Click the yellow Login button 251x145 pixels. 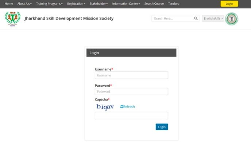[x=229, y=4]
